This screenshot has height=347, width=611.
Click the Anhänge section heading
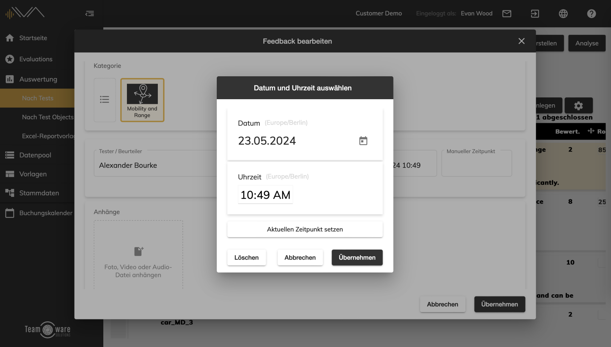(x=107, y=212)
